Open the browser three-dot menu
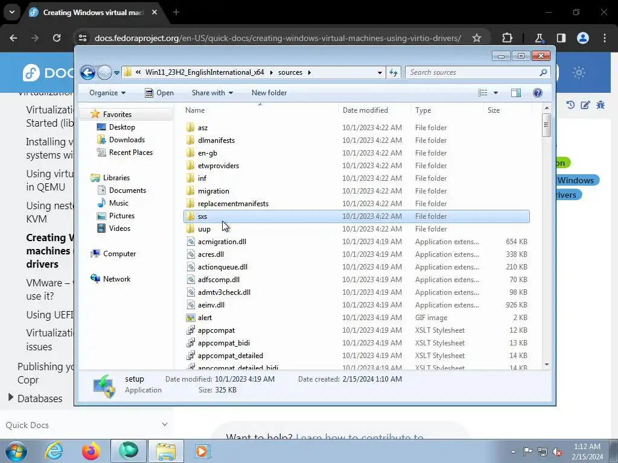Image resolution: width=618 pixels, height=463 pixels. click(x=605, y=38)
